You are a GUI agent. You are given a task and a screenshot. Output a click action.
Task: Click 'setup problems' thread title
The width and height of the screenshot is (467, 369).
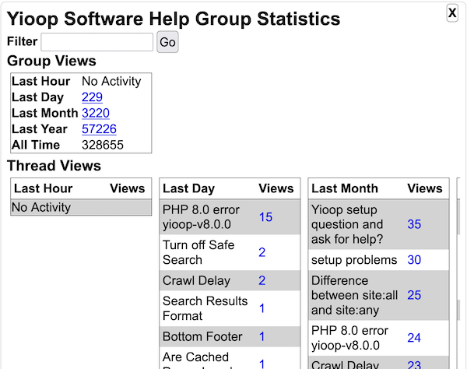click(354, 260)
